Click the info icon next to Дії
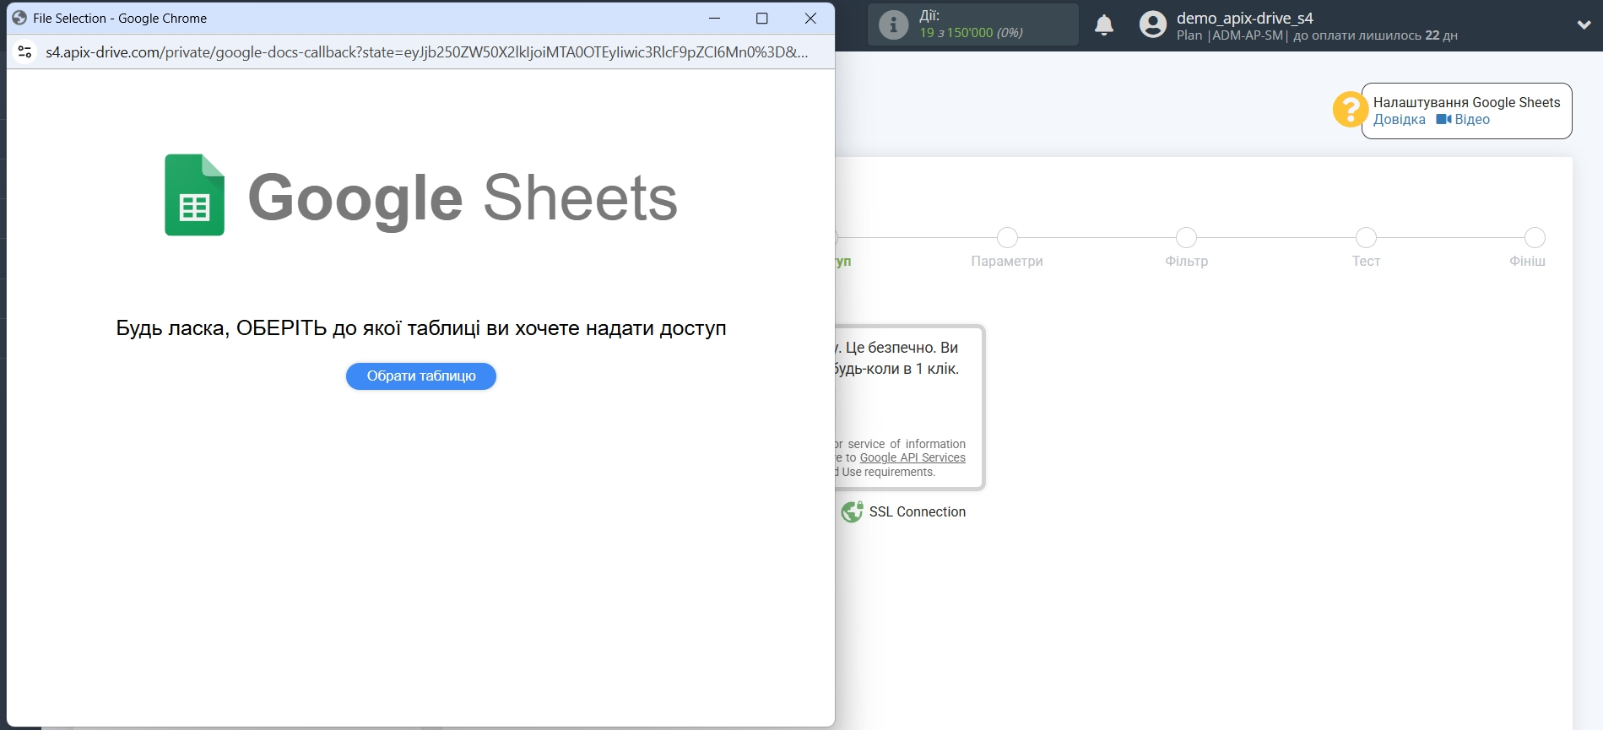The width and height of the screenshot is (1603, 730). [893, 24]
